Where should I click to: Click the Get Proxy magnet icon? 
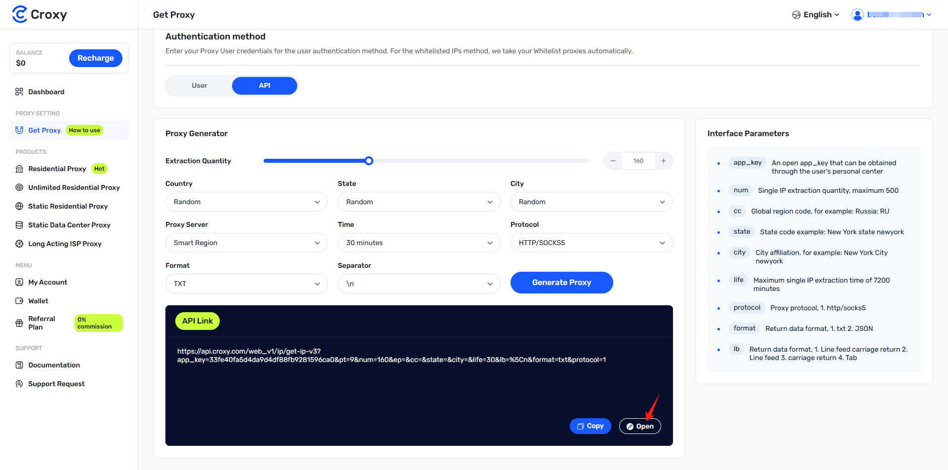pyautogui.click(x=19, y=130)
